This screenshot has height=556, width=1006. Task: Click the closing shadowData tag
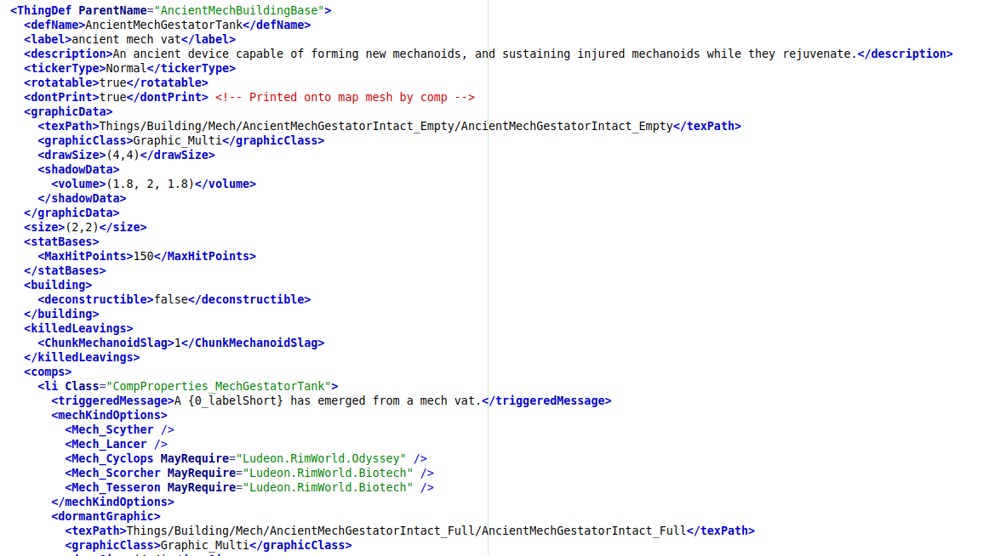[x=82, y=199]
